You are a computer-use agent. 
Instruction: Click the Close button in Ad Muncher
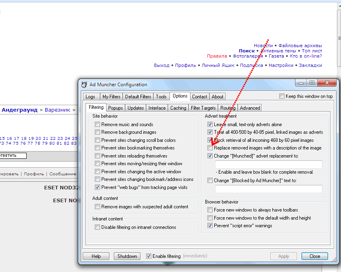coord(315,256)
